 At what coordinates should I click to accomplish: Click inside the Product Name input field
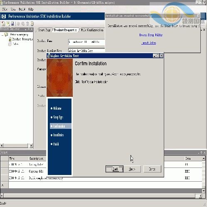pyautogui.click(x=86, y=42)
